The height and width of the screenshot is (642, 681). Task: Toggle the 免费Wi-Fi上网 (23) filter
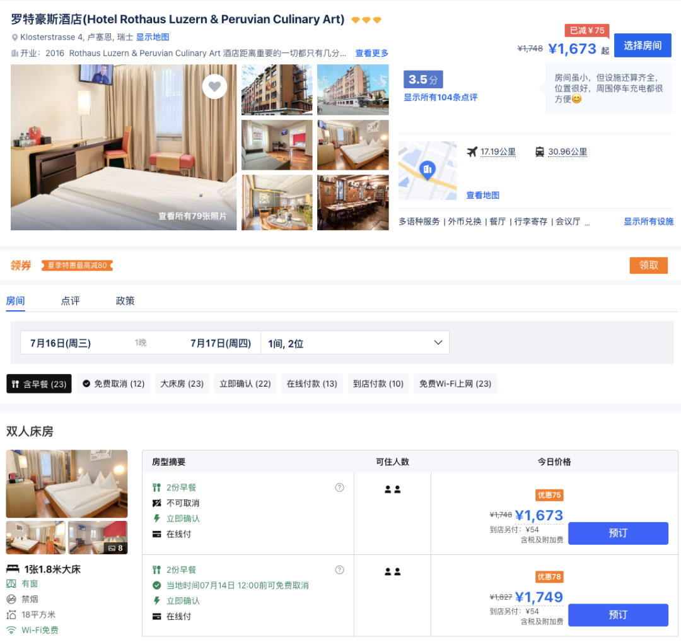[x=455, y=384]
